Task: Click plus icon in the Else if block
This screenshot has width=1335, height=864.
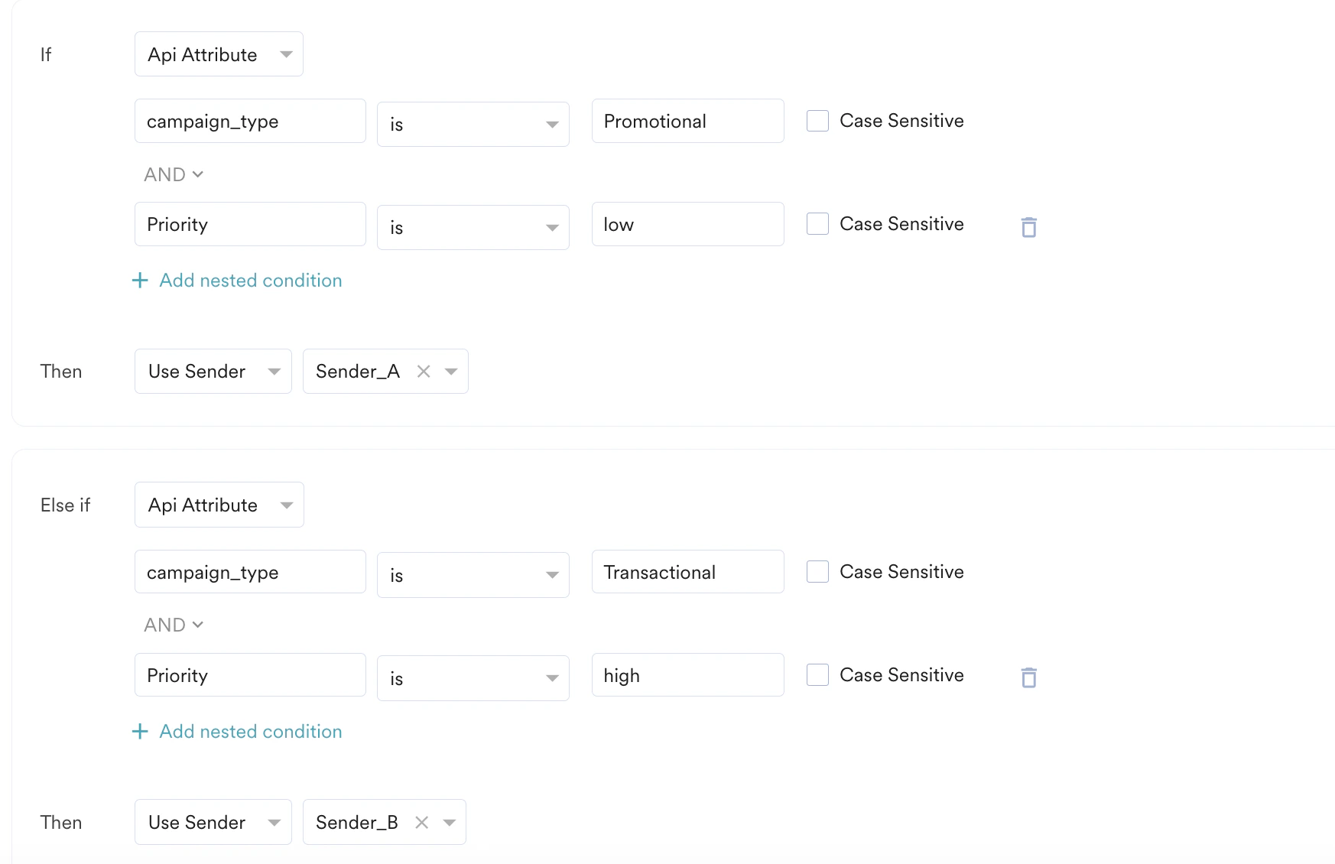Action: [140, 732]
